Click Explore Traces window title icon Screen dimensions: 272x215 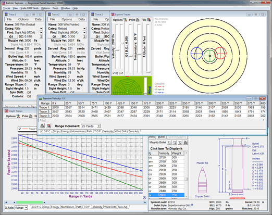tap(113, 15)
